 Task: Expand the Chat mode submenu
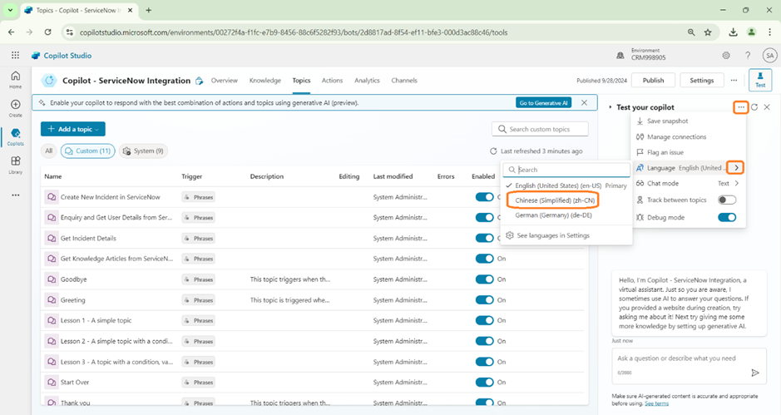[x=736, y=183]
